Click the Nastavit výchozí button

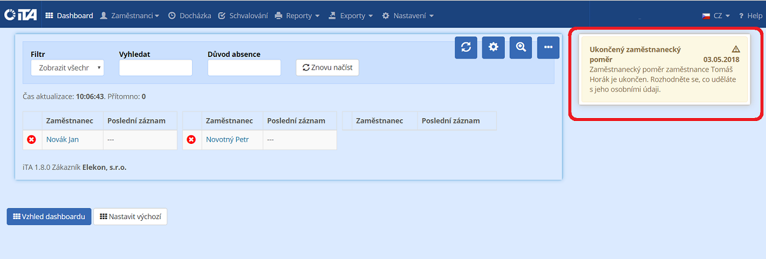click(130, 217)
